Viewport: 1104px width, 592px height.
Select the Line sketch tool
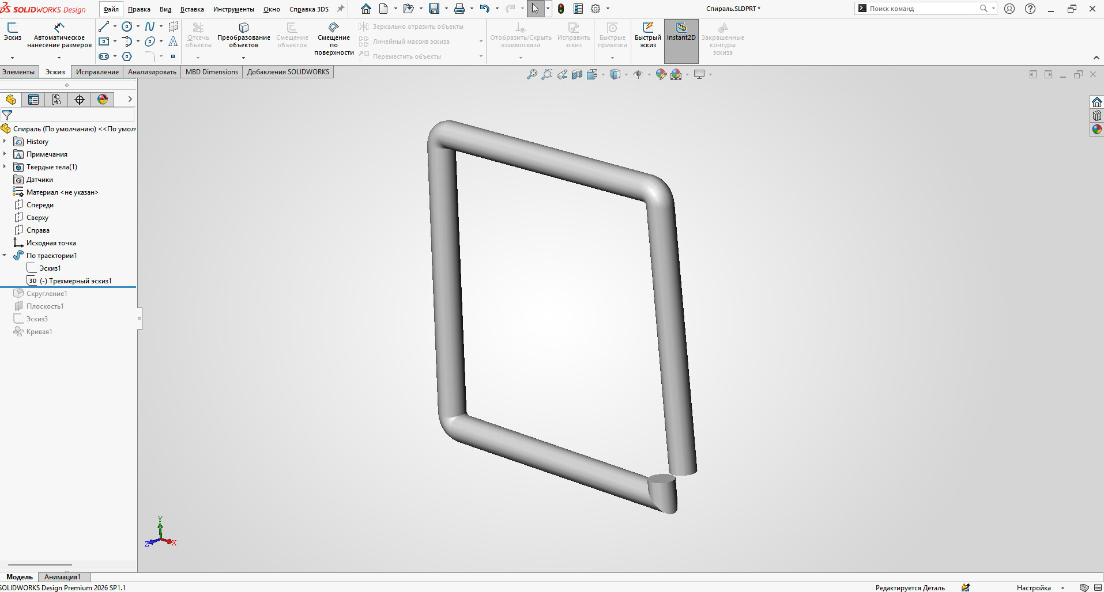pos(104,26)
